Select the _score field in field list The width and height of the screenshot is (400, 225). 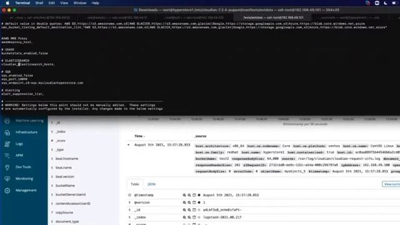61,141
